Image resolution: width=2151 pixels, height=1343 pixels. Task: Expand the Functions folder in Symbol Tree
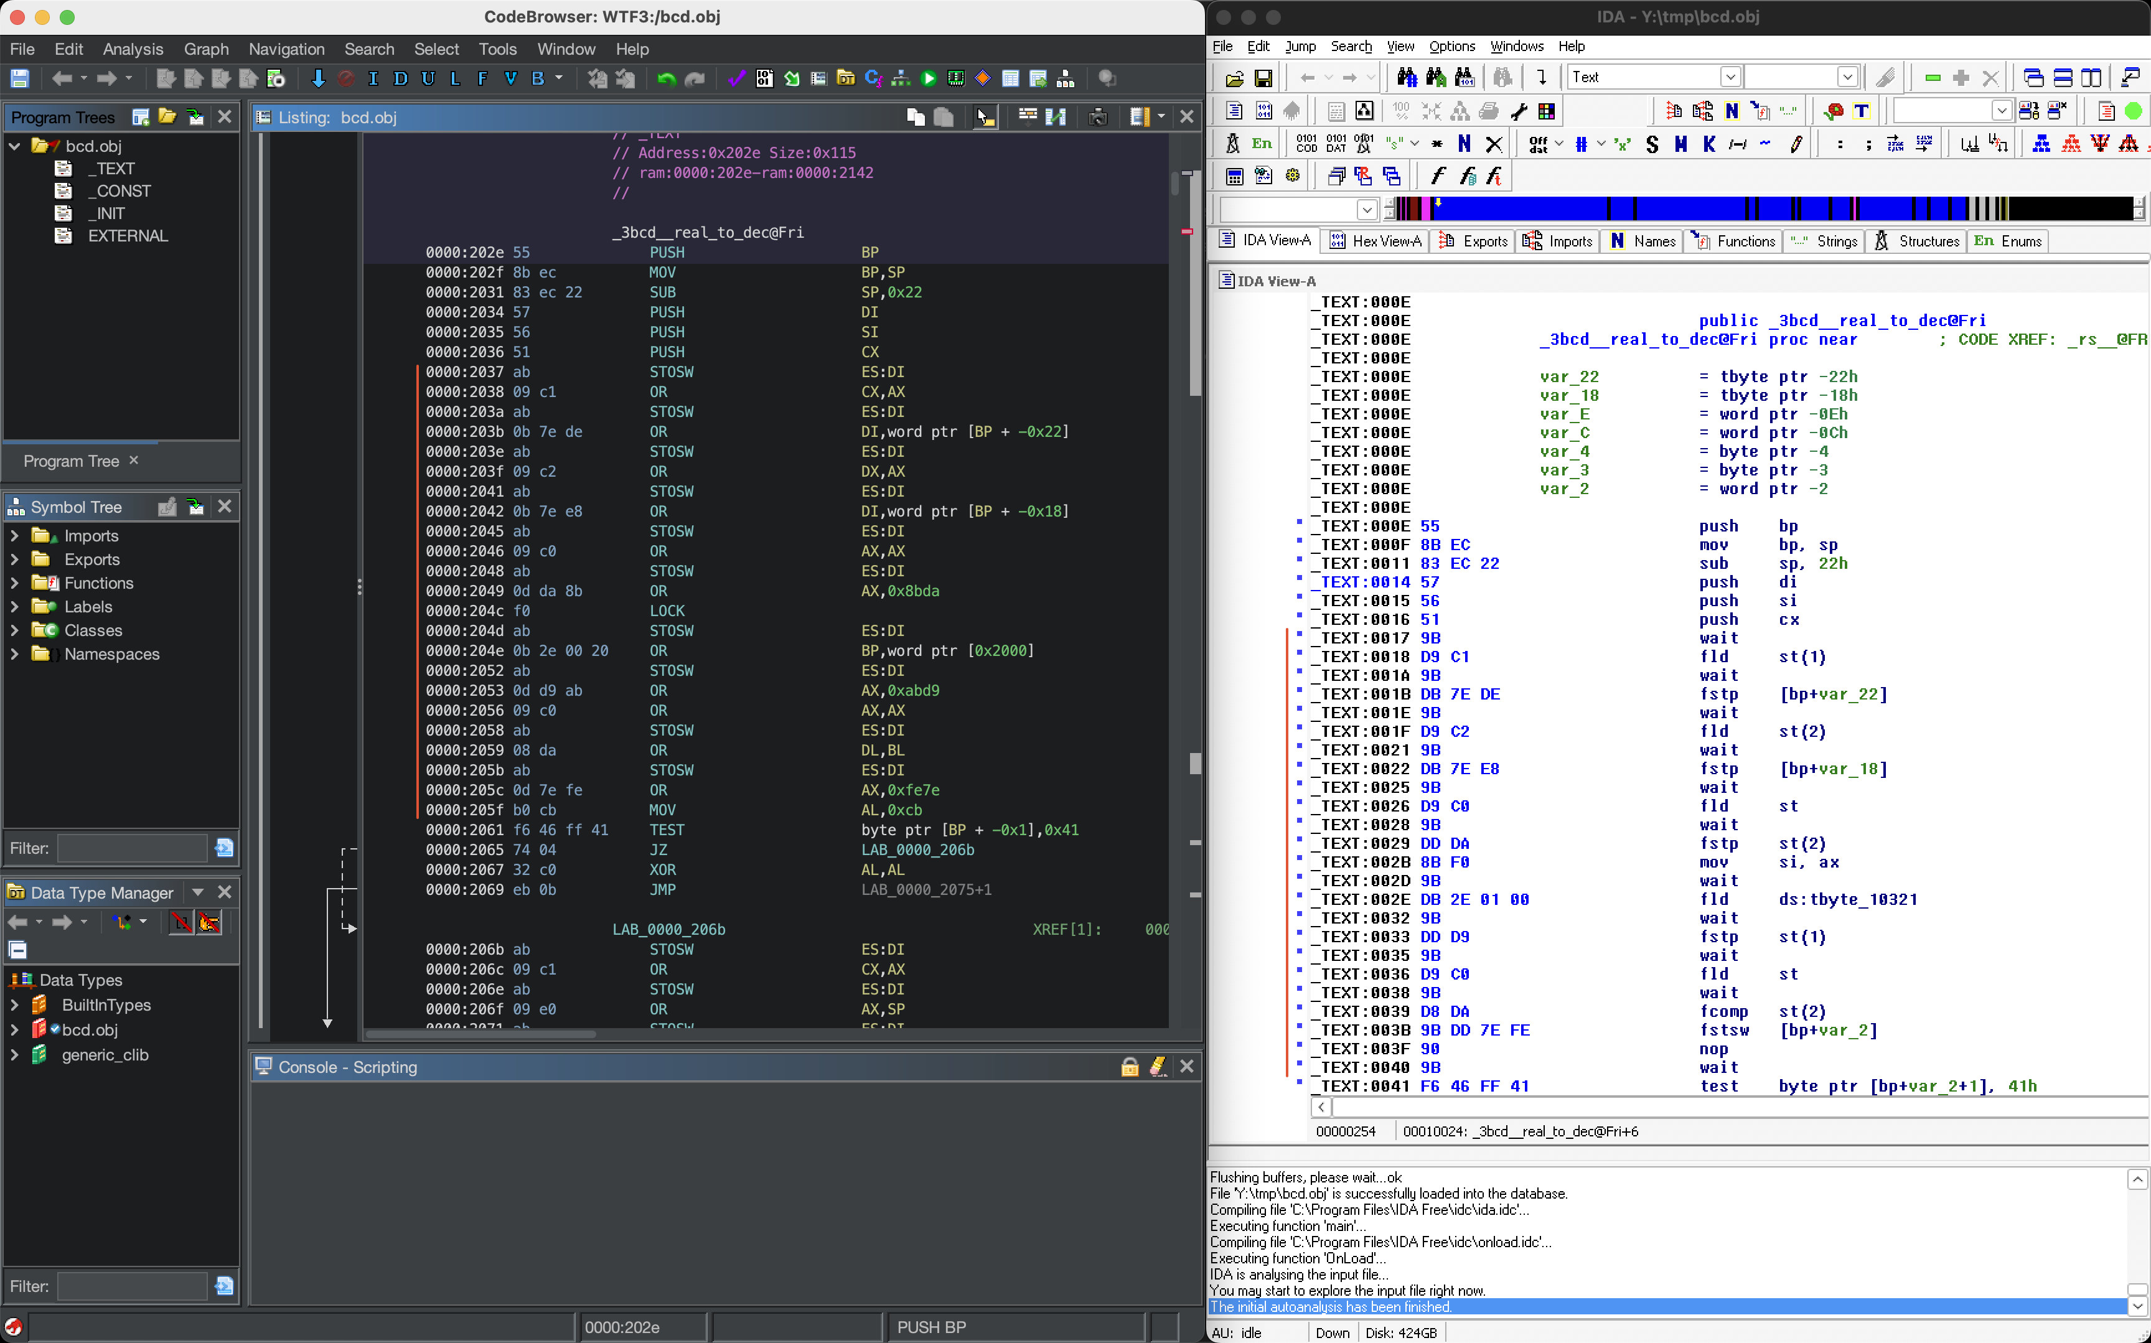(x=15, y=583)
